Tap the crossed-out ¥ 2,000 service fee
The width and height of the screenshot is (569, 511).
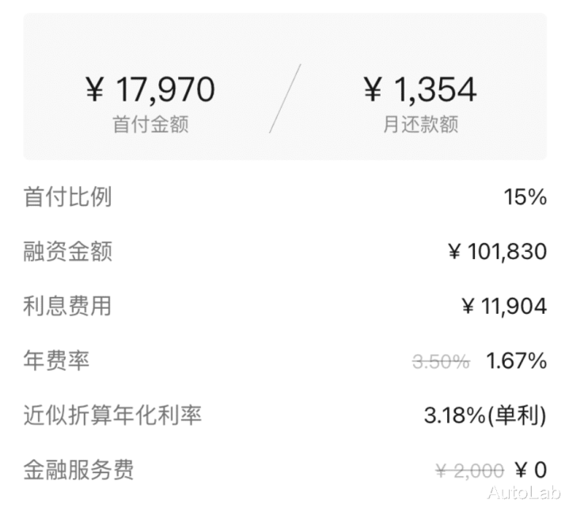(x=469, y=471)
